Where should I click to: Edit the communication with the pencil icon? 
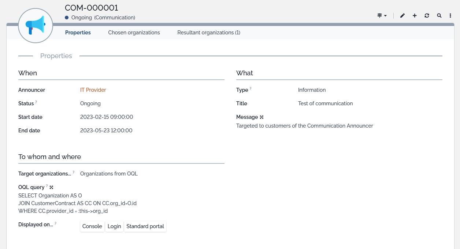[x=402, y=16]
